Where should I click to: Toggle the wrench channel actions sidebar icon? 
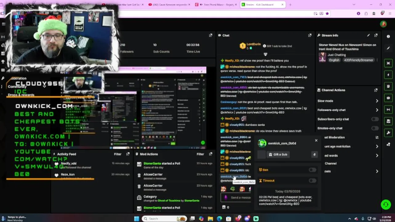pos(388,133)
